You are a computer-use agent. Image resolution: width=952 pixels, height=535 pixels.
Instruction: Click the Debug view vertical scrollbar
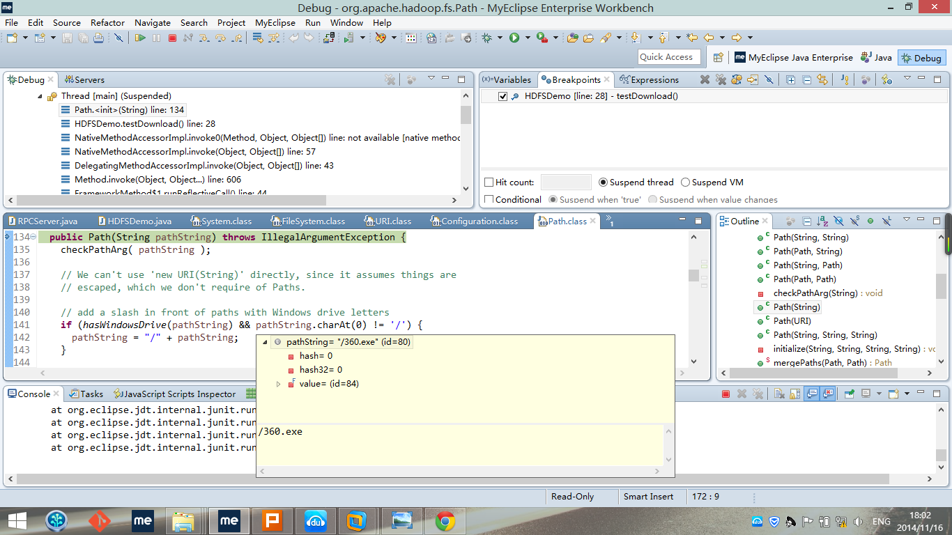point(466,115)
